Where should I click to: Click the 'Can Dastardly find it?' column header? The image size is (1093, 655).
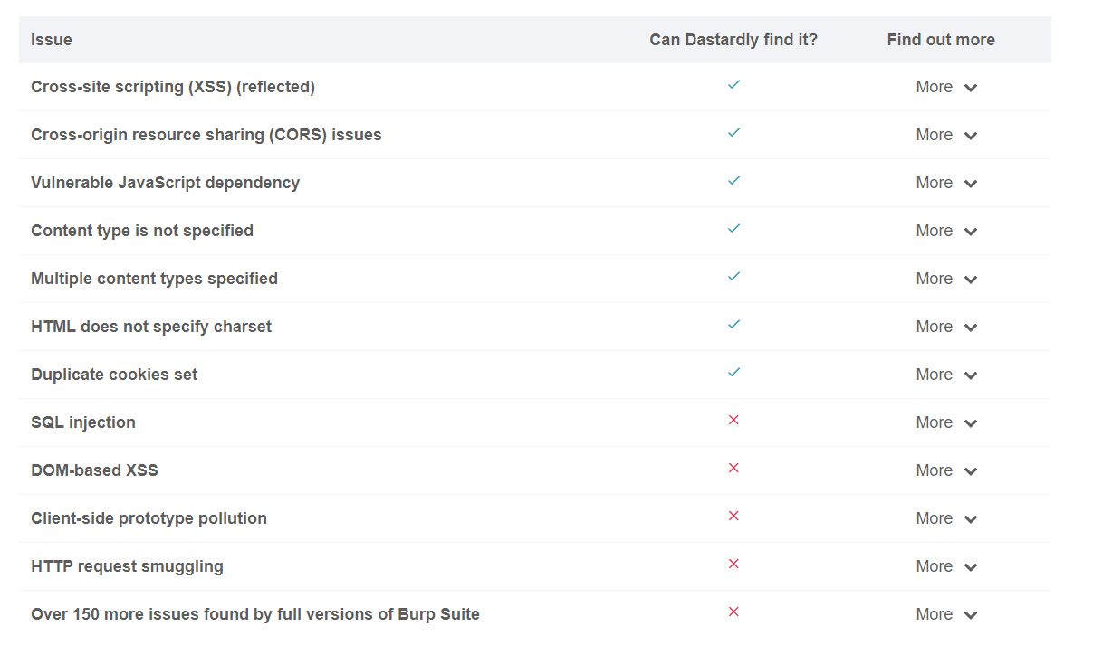tap(733, 40)
